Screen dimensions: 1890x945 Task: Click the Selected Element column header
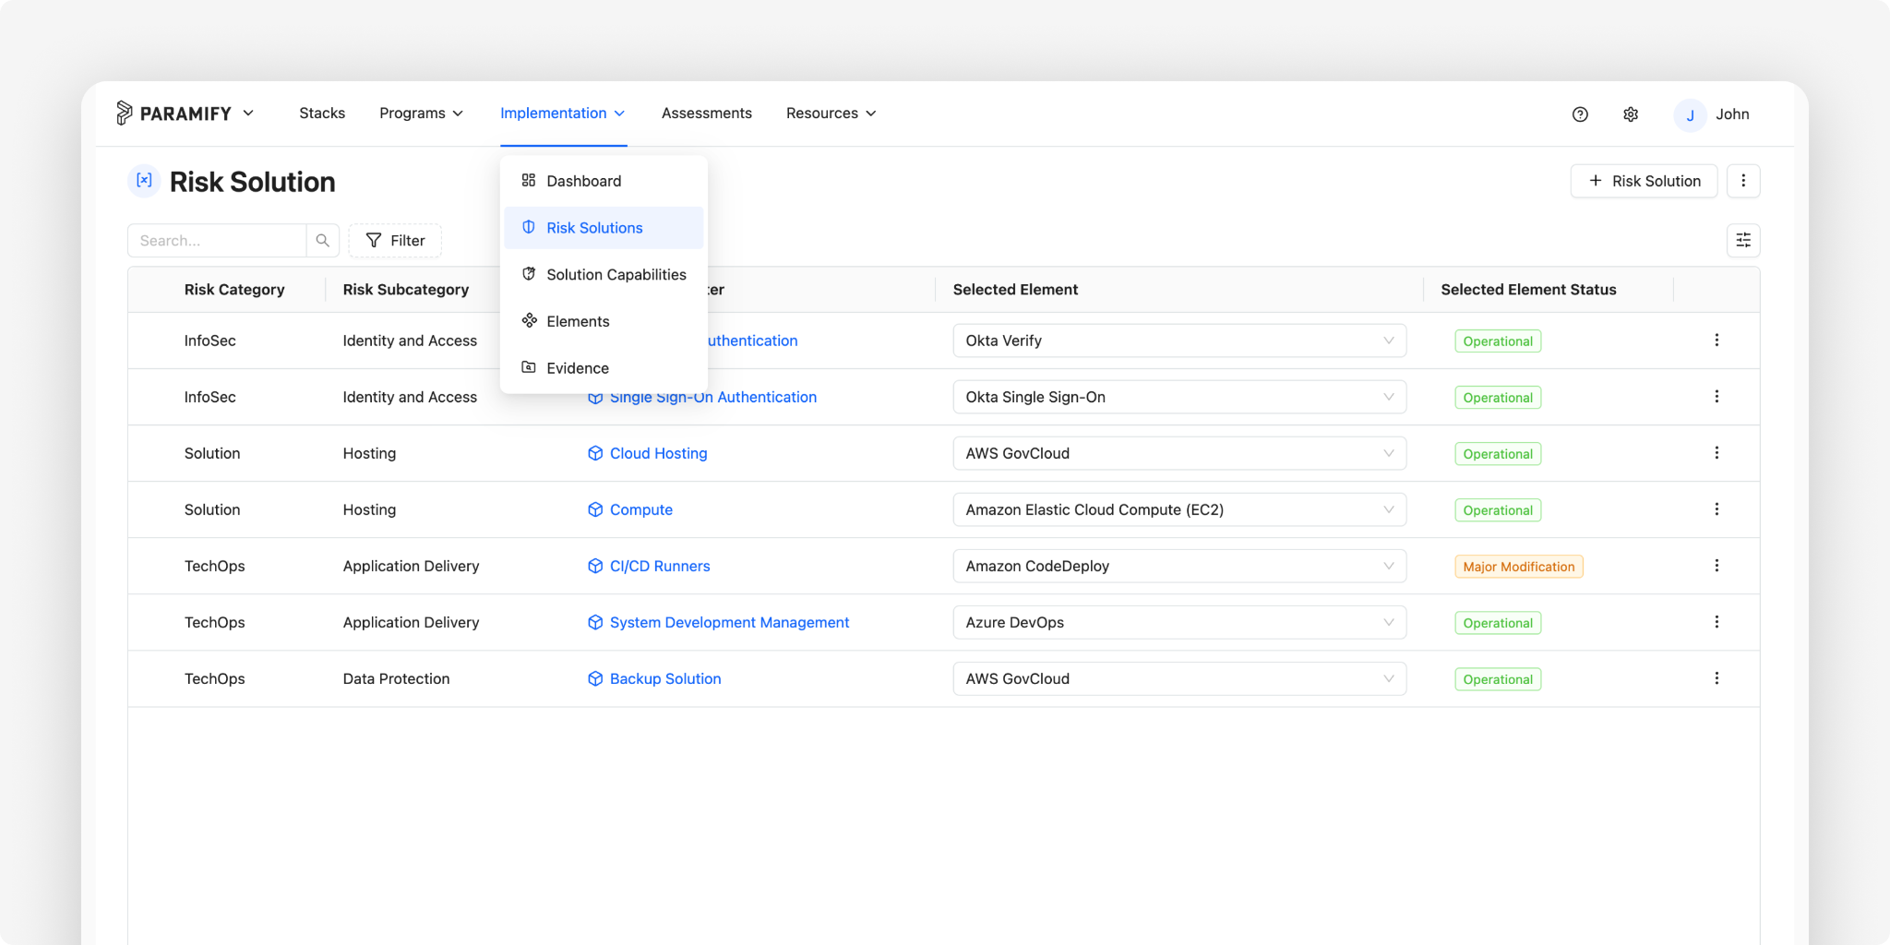click(1015, 289)
